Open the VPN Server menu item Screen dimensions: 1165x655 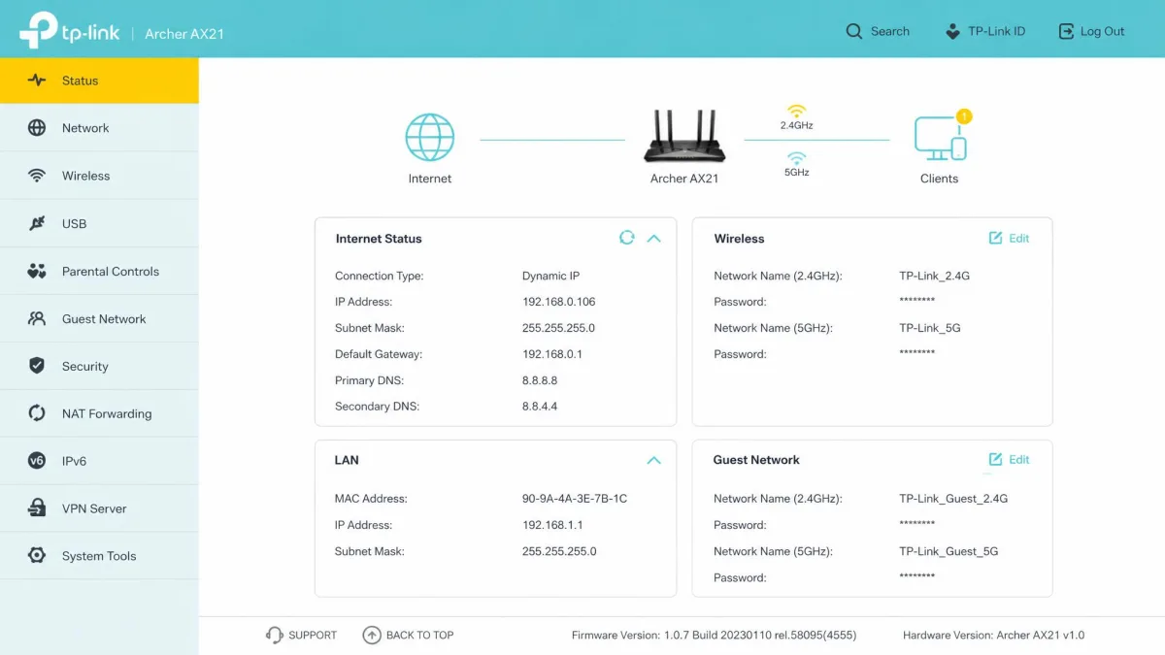(99, 508)
